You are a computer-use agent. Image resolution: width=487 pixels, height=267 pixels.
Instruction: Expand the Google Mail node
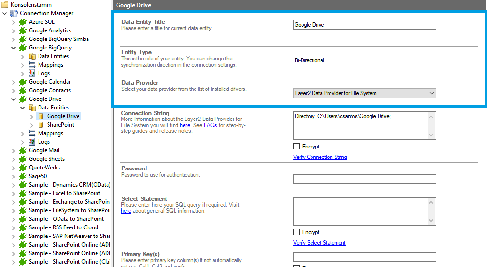[13, 150]
